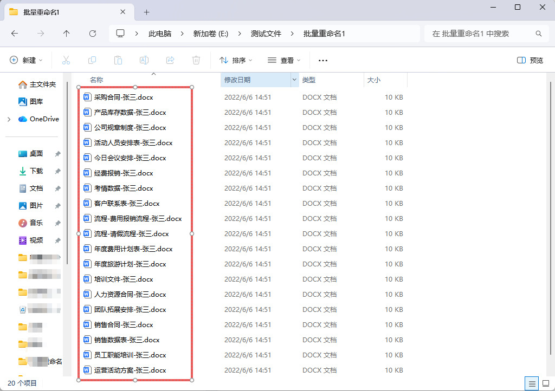The image size is (555, 391).
Task: Sort by the 大小 column header
Action: point(374,80)
